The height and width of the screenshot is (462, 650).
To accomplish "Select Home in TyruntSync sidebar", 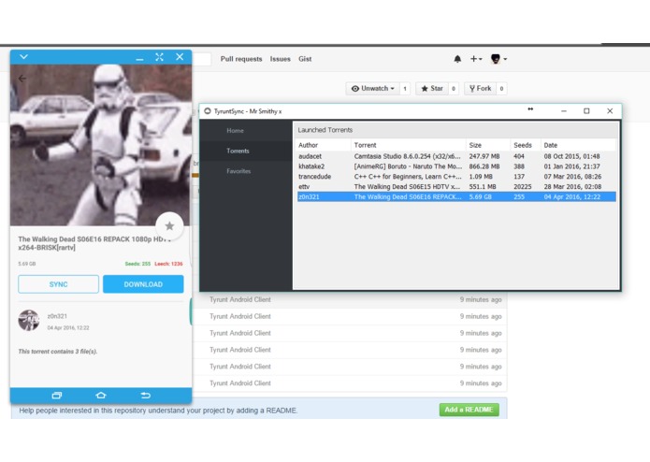I will pos(245,131).
